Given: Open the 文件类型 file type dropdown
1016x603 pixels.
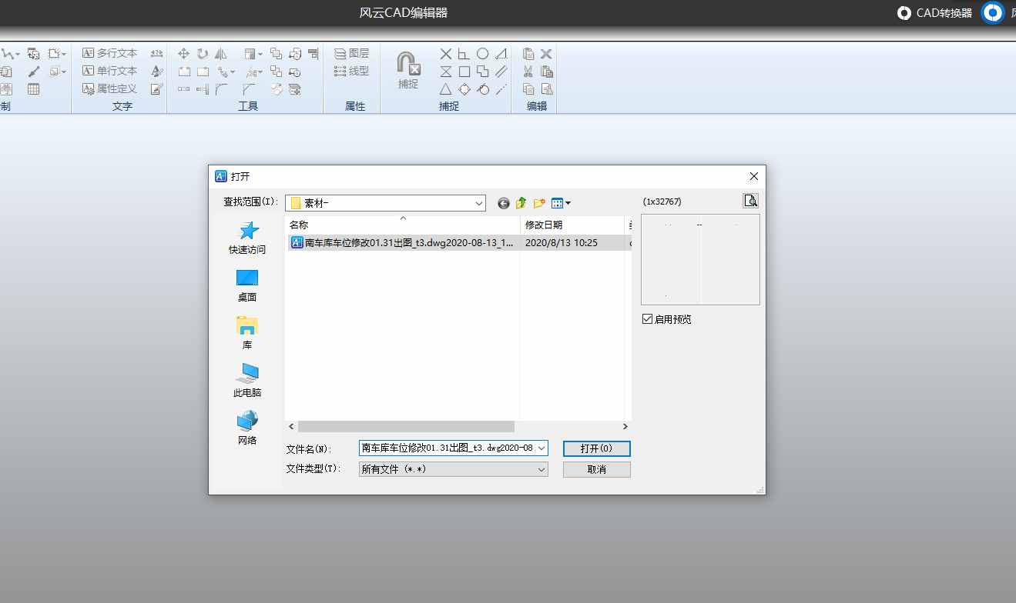Looking at the screenshot, I should tap(541, 468).
